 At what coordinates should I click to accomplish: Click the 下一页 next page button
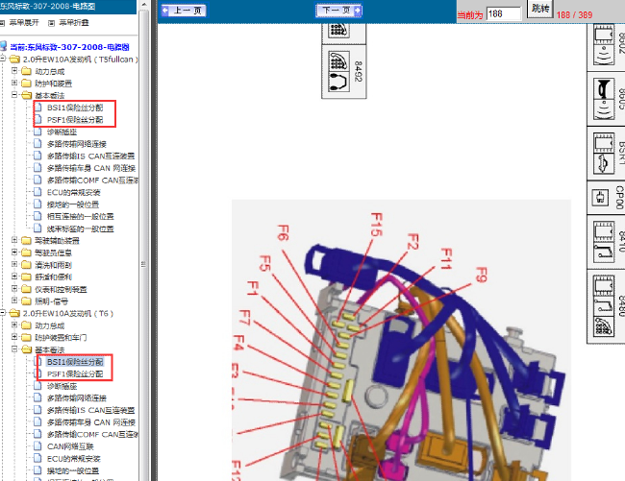click(338, 11)
